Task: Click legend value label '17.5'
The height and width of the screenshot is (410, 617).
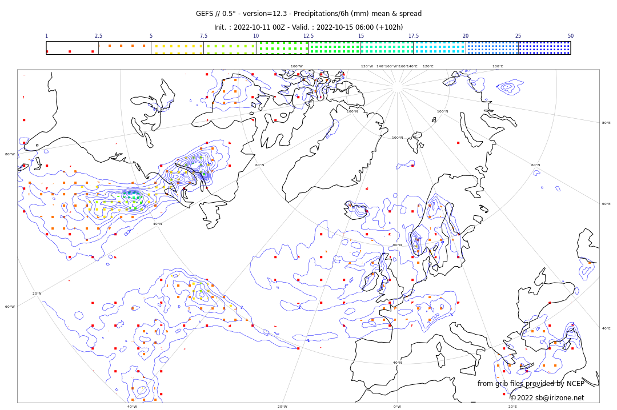Action: (x=414, y=36)
